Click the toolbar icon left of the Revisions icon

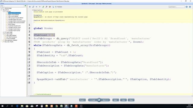[53, 7]
